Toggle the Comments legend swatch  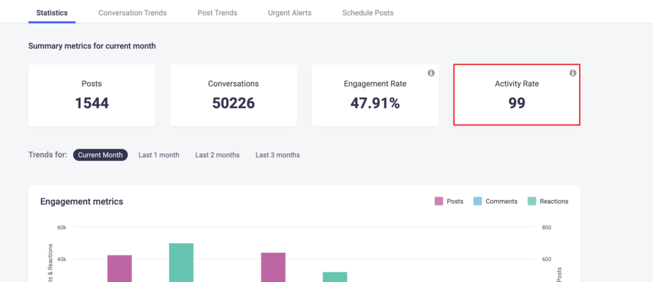coord(478,201)
